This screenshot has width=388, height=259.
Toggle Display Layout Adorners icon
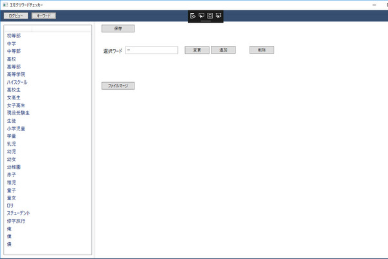pyautogui.click(x=210, y=16)
